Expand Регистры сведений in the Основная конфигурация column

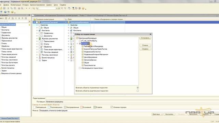37,52
